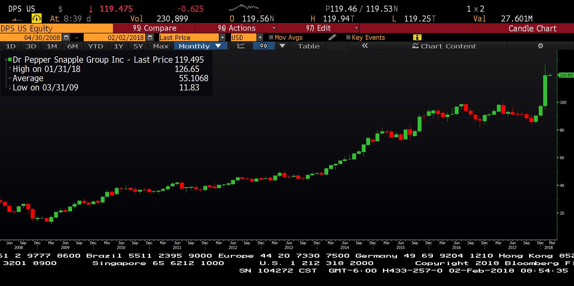The width and height of the screenshot is (574, 286).
Task: Click the volume value 230,899
Action: click(172, 19)
